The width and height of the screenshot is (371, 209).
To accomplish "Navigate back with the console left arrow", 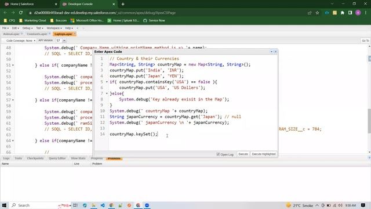I will [77, 28].
